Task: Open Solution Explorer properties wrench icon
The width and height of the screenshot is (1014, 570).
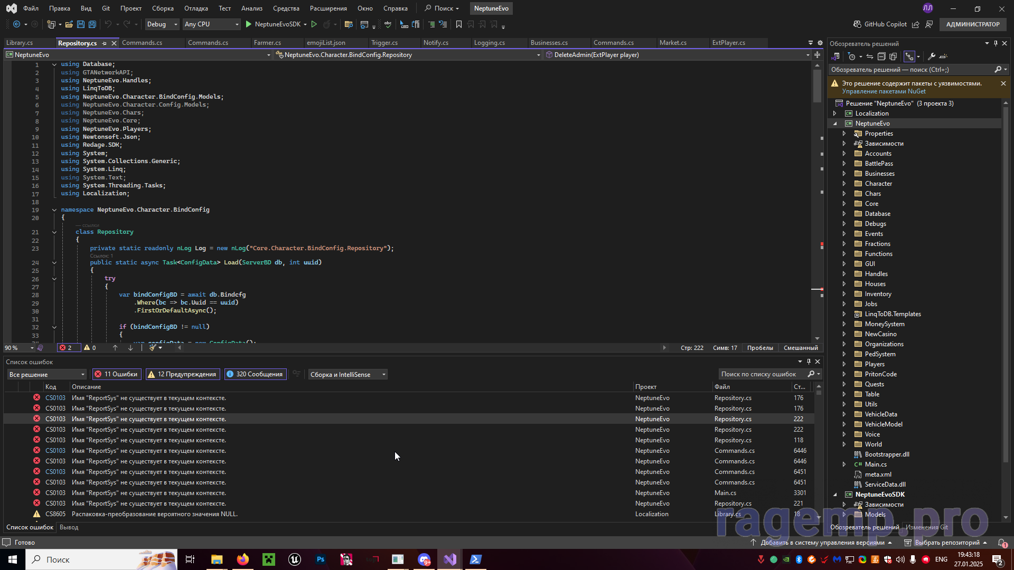Action: click(x=932, y=56)
